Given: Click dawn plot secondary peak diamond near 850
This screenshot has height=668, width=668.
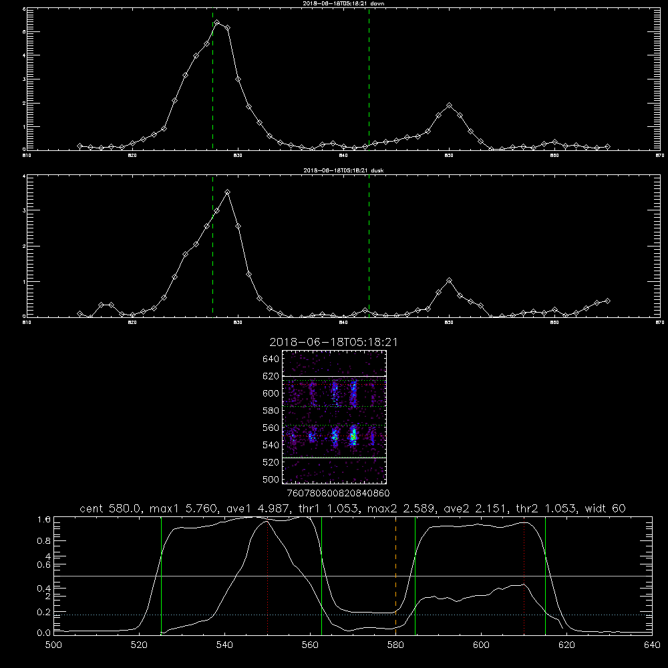Looking at the screenshot, I should pyautogui.click(x=449, y=106).
